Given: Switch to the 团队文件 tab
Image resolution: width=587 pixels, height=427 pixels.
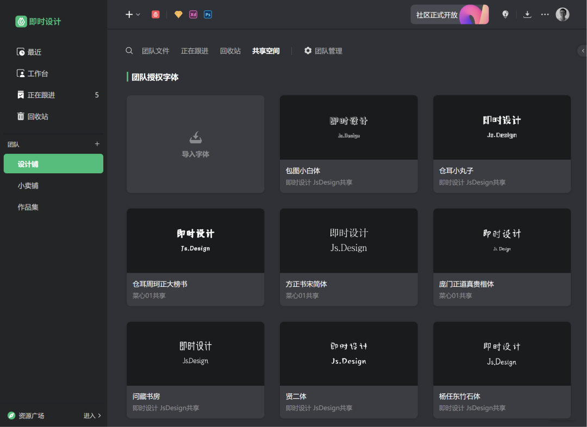Looking at the screenshot, I should click(x=155, y=51).
